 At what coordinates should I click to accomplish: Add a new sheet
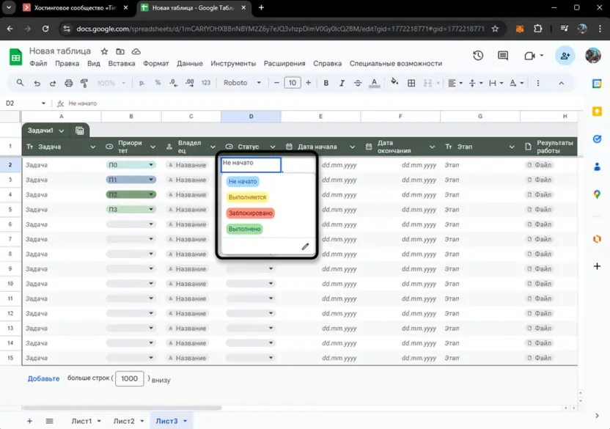point(29,421)
